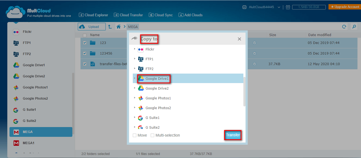Click the gift box icon in header
This screenshot has height=158, width=361.
pos(288,7)
